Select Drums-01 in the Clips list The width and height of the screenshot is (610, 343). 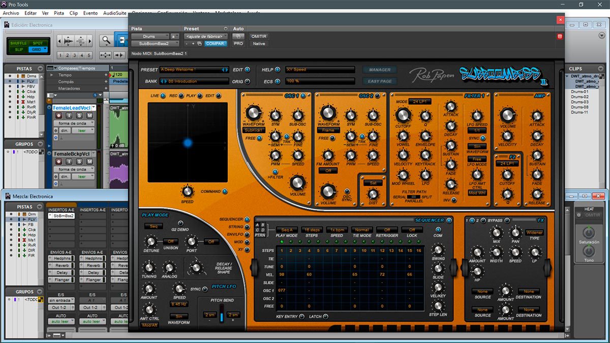[579, 91]
